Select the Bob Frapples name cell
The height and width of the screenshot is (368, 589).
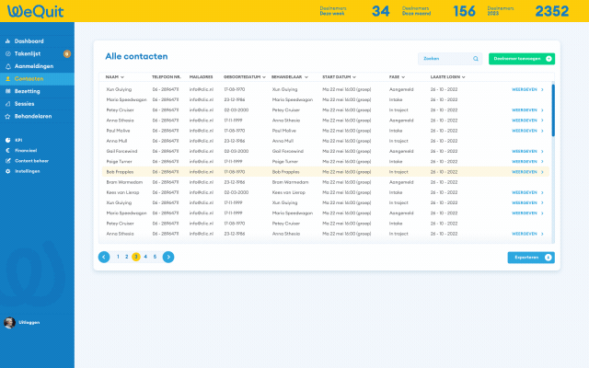[x=120, y=172]
